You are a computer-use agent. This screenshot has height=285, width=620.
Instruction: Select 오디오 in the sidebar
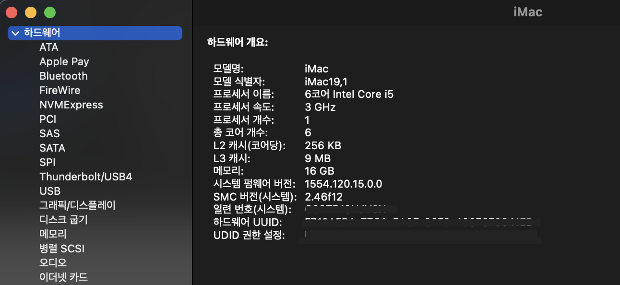(x=53, y=263)
